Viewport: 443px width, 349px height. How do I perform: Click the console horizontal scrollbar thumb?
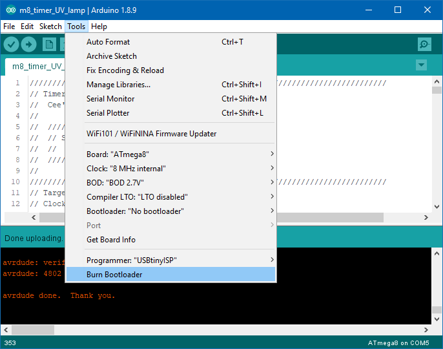click(x=33, y=330)
